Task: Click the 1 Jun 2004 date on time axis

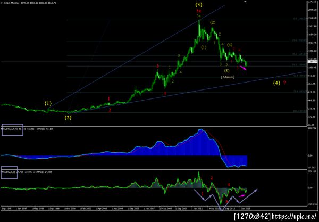Action: coord(117,209)
